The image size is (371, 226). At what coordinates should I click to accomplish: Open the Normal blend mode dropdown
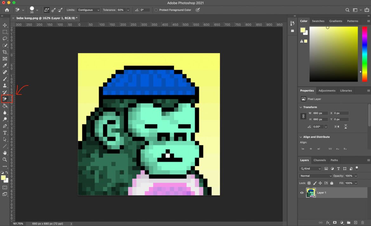tap(316, 176)
